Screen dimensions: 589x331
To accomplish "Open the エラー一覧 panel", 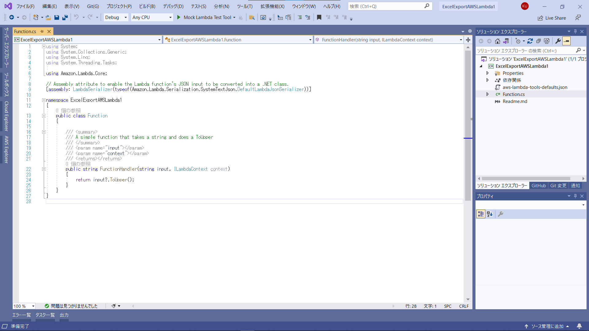I will [21, 315].
